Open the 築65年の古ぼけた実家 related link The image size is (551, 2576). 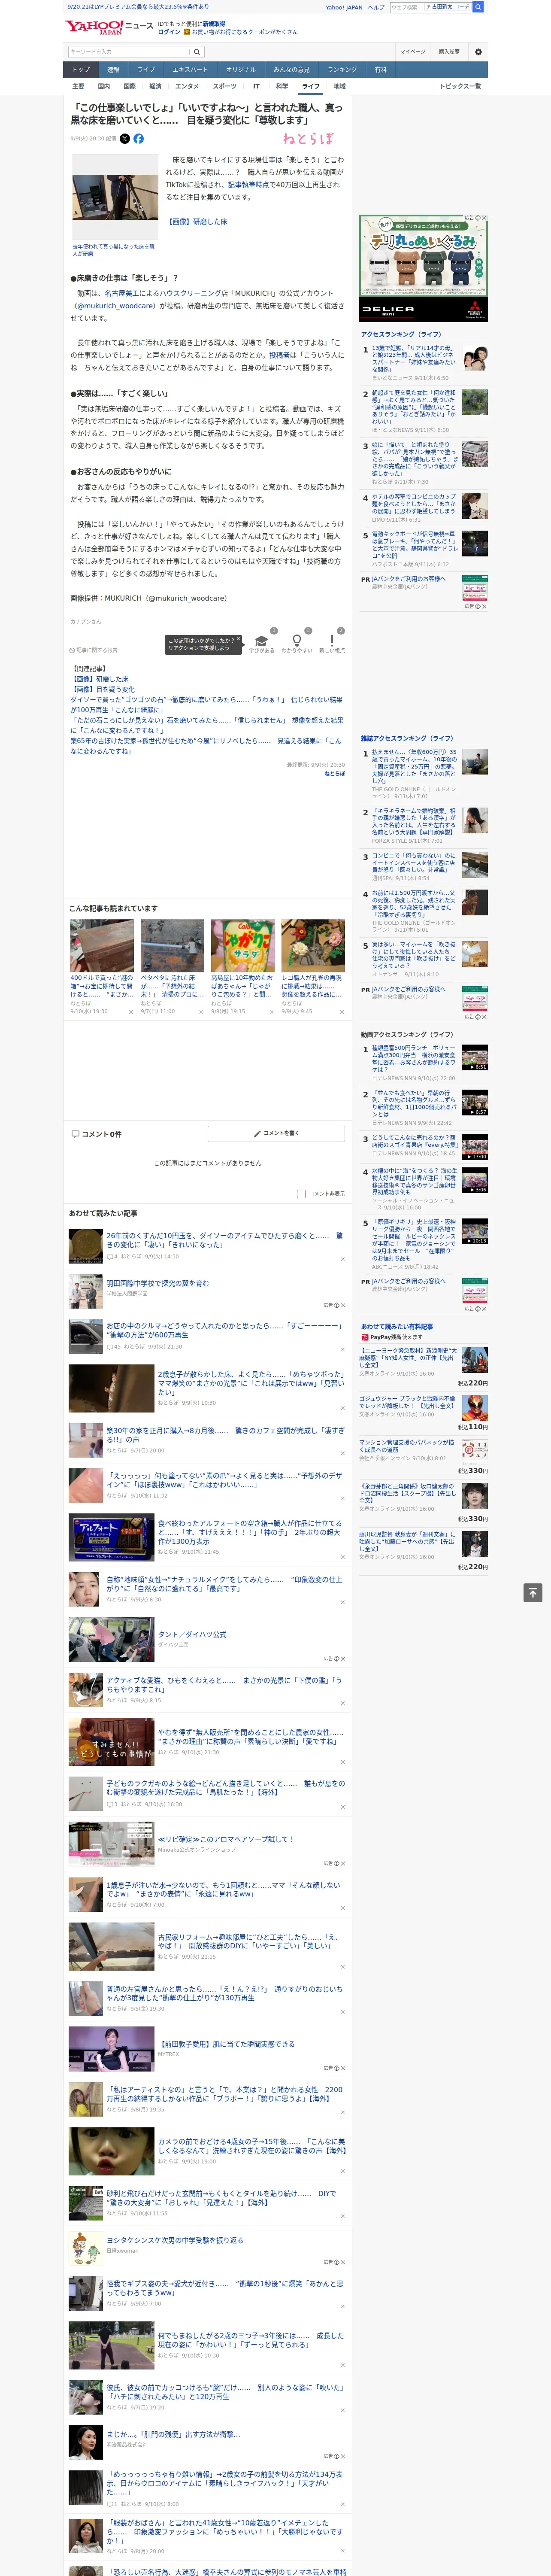tap(207, 746)
